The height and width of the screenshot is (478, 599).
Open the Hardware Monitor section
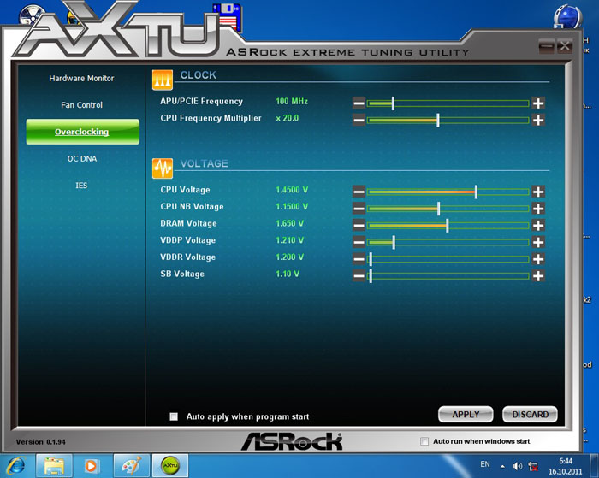tap(81, 79)
